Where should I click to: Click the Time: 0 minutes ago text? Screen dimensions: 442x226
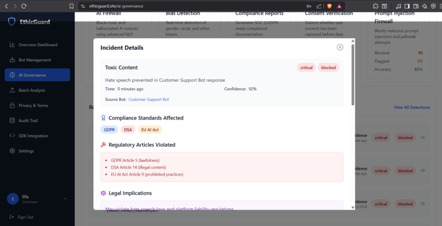[124, 89]
